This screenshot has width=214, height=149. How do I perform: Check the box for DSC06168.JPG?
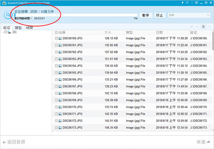(x=56, y=93)
